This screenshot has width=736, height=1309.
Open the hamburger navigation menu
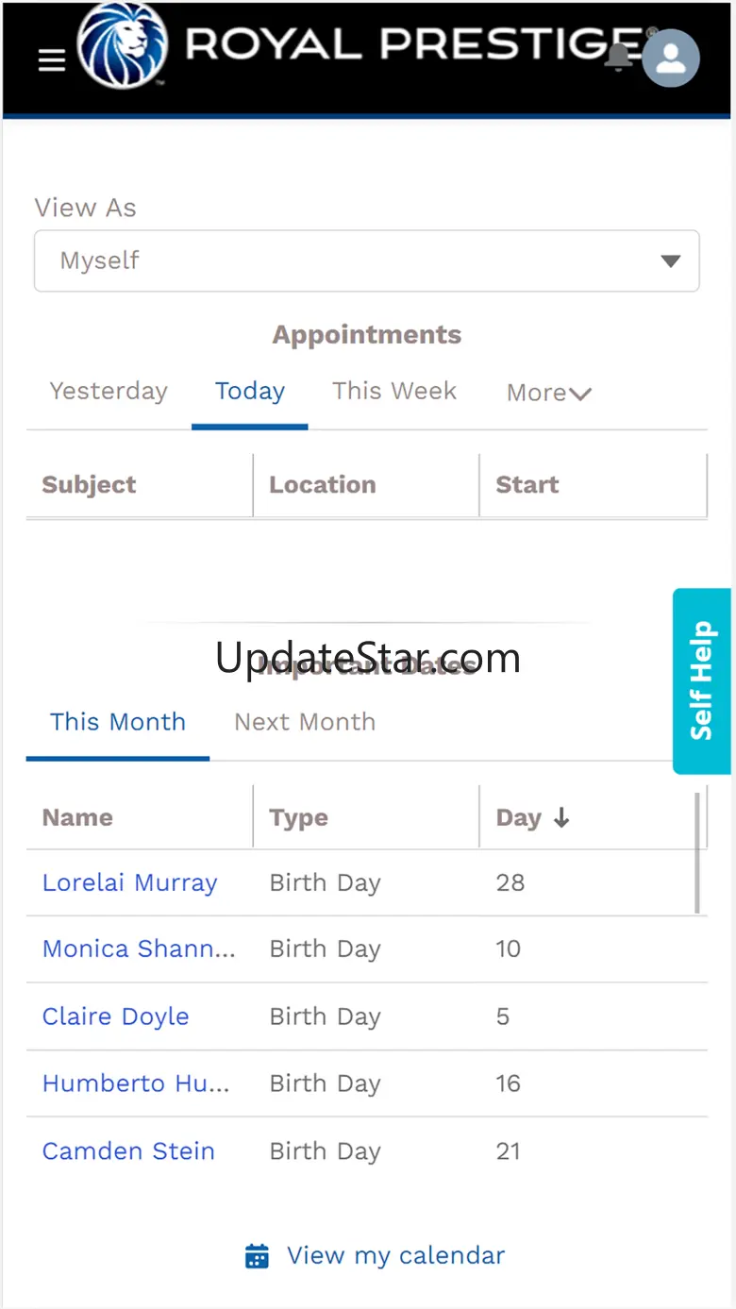click(52, 60)
